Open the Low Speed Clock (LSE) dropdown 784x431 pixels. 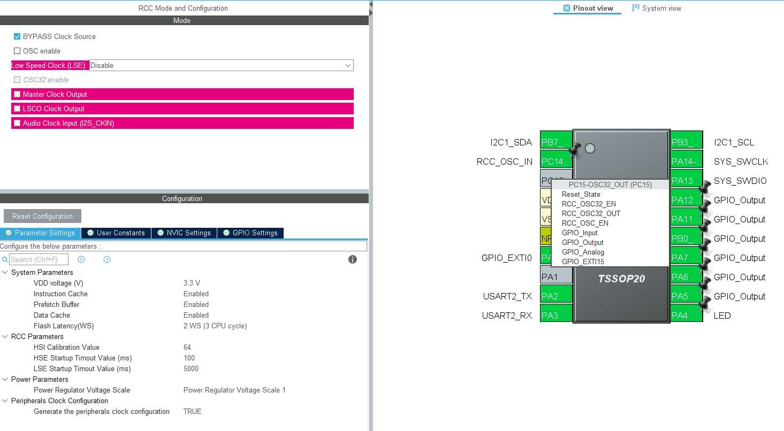tap(221, 65)
